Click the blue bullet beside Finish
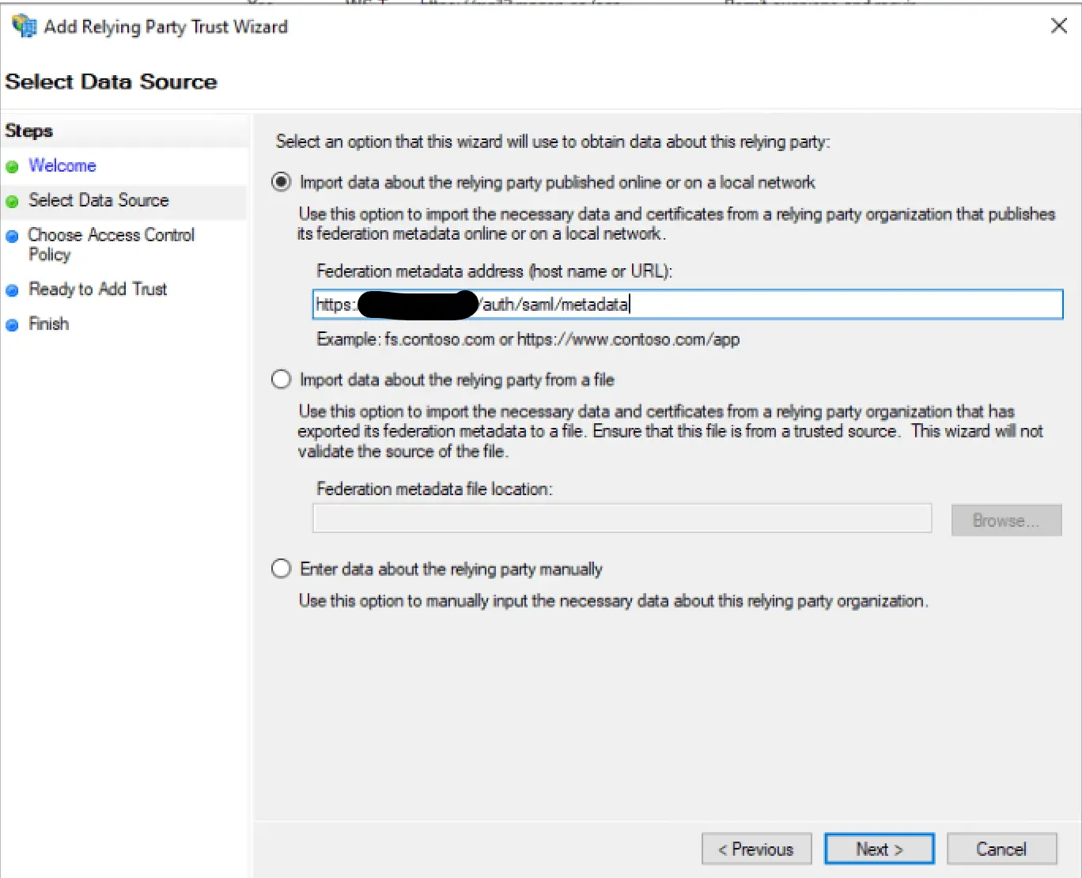1082x878 pixels. (12, 325)
